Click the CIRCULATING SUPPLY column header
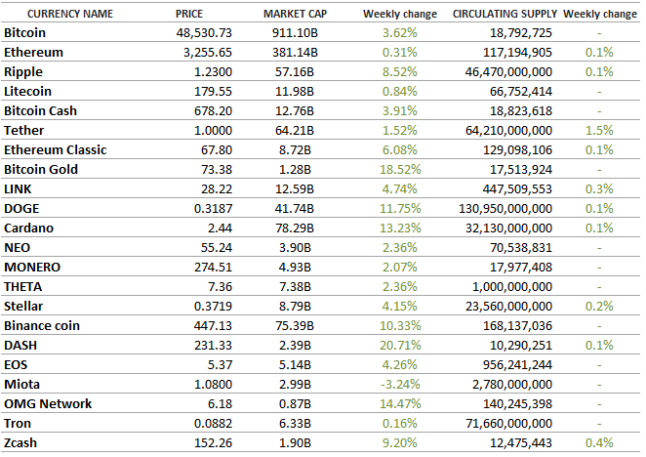The width and height of the screenshot is (646, 457). 505,14
